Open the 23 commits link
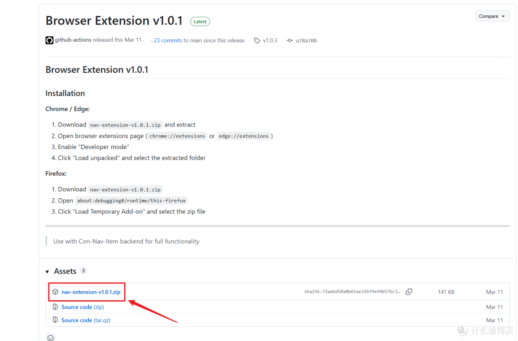This screenshot has height=341, width=518. (168, 40)
